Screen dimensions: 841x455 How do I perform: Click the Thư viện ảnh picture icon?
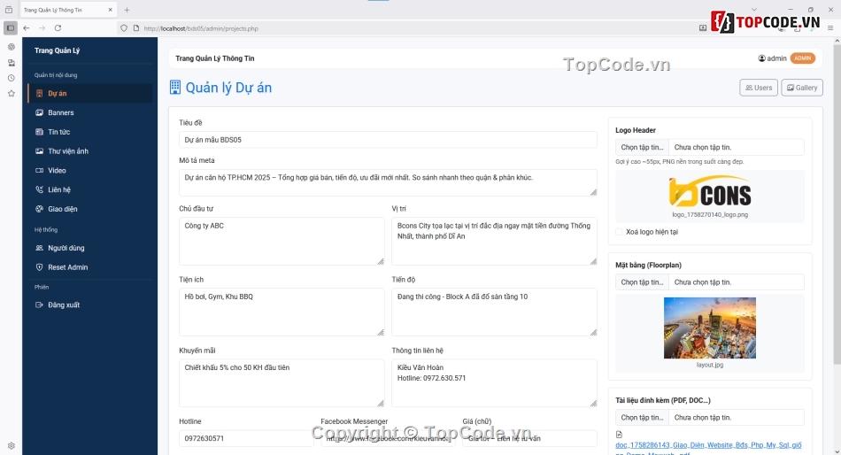tap(39, 151)
